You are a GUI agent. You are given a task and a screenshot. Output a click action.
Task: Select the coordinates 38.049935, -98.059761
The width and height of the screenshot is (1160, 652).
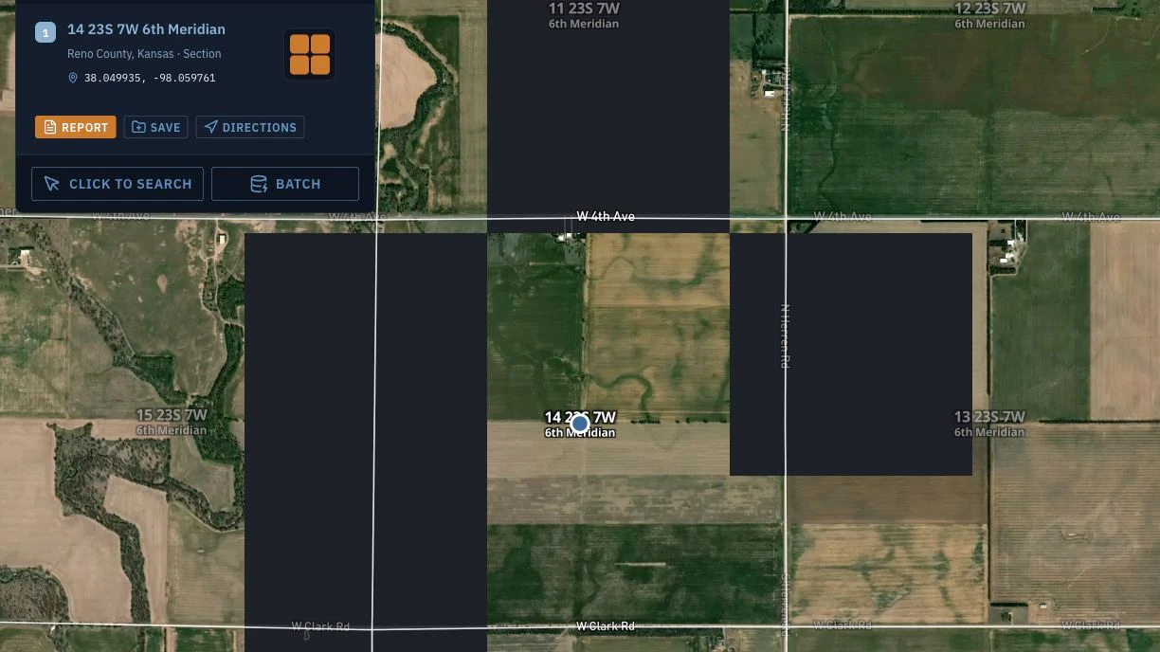150,78
